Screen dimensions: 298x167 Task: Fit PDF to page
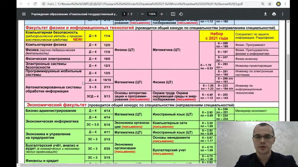[173, 14]
